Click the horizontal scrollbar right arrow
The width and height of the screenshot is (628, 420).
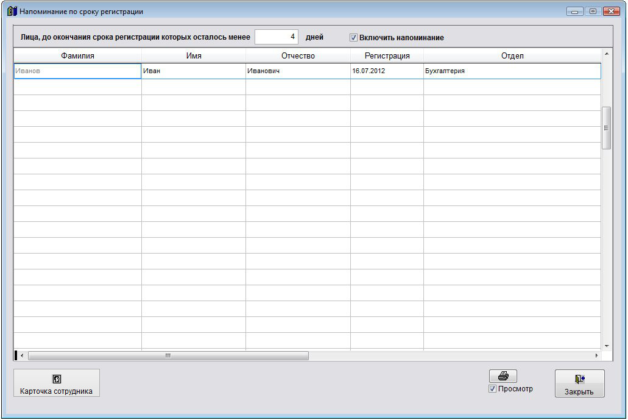tap(596, 355)
